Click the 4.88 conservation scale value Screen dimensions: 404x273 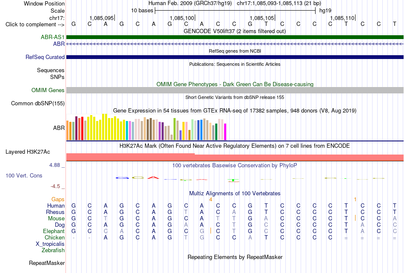coord(54,165)
